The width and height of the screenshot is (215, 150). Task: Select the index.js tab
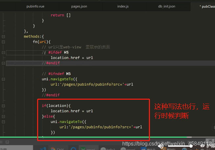(123, 6)
